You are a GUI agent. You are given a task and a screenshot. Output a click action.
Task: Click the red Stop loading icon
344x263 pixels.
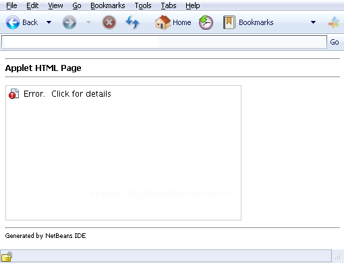point(109,22)
